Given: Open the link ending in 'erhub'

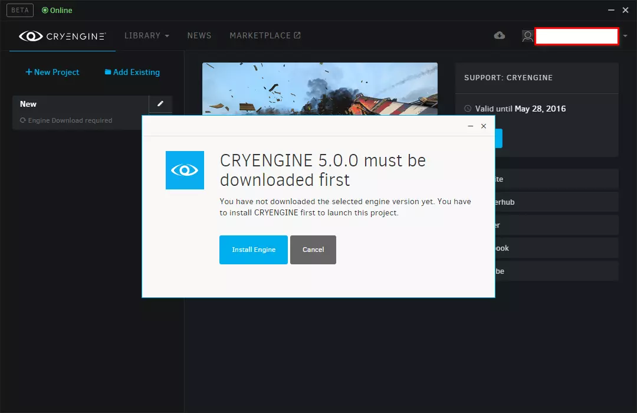Looking at the screenshot, I should [557, 202].
